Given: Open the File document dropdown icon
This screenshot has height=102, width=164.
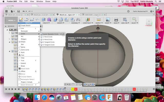Looking at the screenshot, I should (x=13, y=11).
